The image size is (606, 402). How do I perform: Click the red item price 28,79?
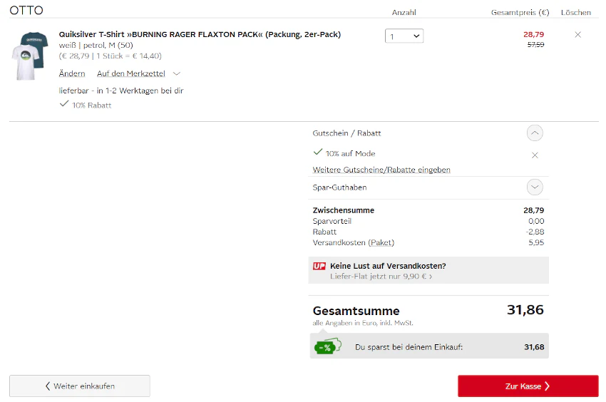tap(533, 34)
